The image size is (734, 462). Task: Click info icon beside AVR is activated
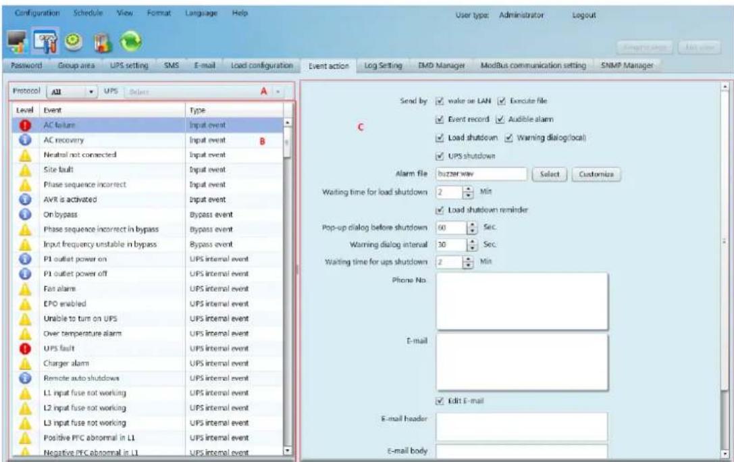point(25,199)
